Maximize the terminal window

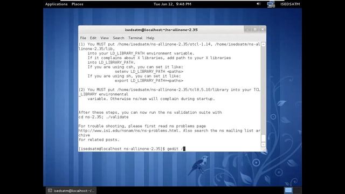point(255,29)
